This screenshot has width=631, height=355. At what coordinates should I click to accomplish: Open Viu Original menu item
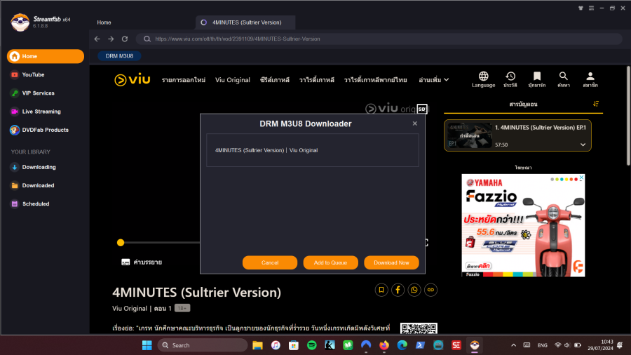[233, 80]
